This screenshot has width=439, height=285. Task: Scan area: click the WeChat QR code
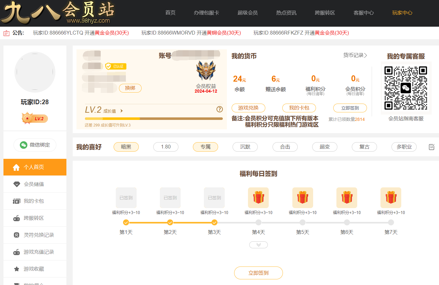406,88
